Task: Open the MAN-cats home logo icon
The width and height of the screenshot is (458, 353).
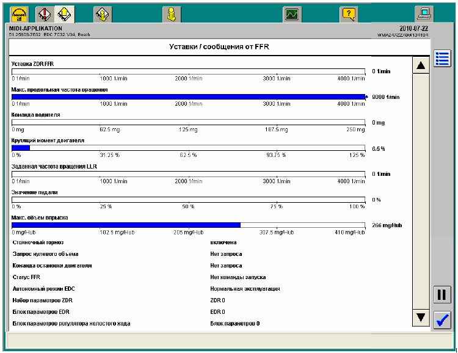Action: (x=20, y=14)
